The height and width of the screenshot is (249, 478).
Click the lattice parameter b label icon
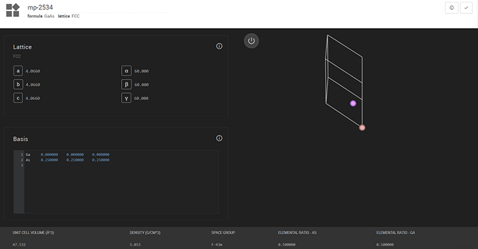pyautogui.click(x=18, y=85)
